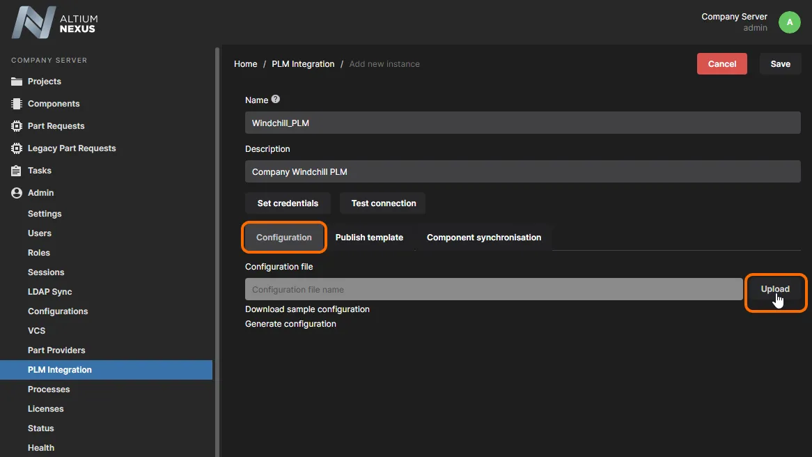Click the Name input field

click(x=522, y=123)
